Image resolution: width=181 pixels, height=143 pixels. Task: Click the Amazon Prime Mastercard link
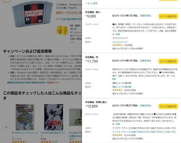click(x=26, y=83)
